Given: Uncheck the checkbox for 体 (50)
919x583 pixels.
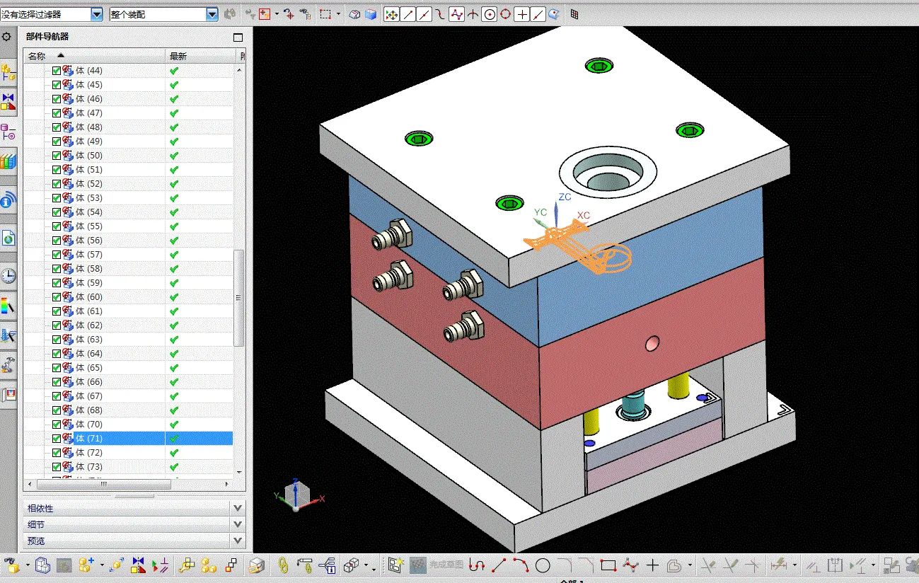Looking at the screenshot, I should (x=57, y=156).
